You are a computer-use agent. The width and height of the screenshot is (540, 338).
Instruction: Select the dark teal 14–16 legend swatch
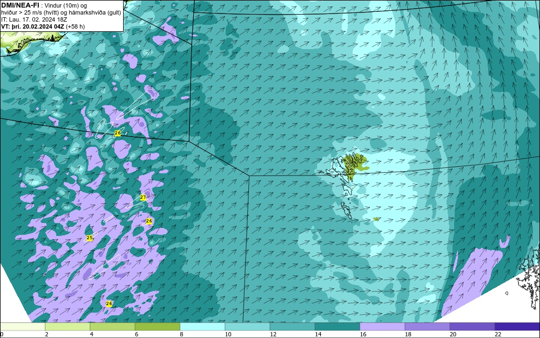pyautogui.click(x=337, y=327)
